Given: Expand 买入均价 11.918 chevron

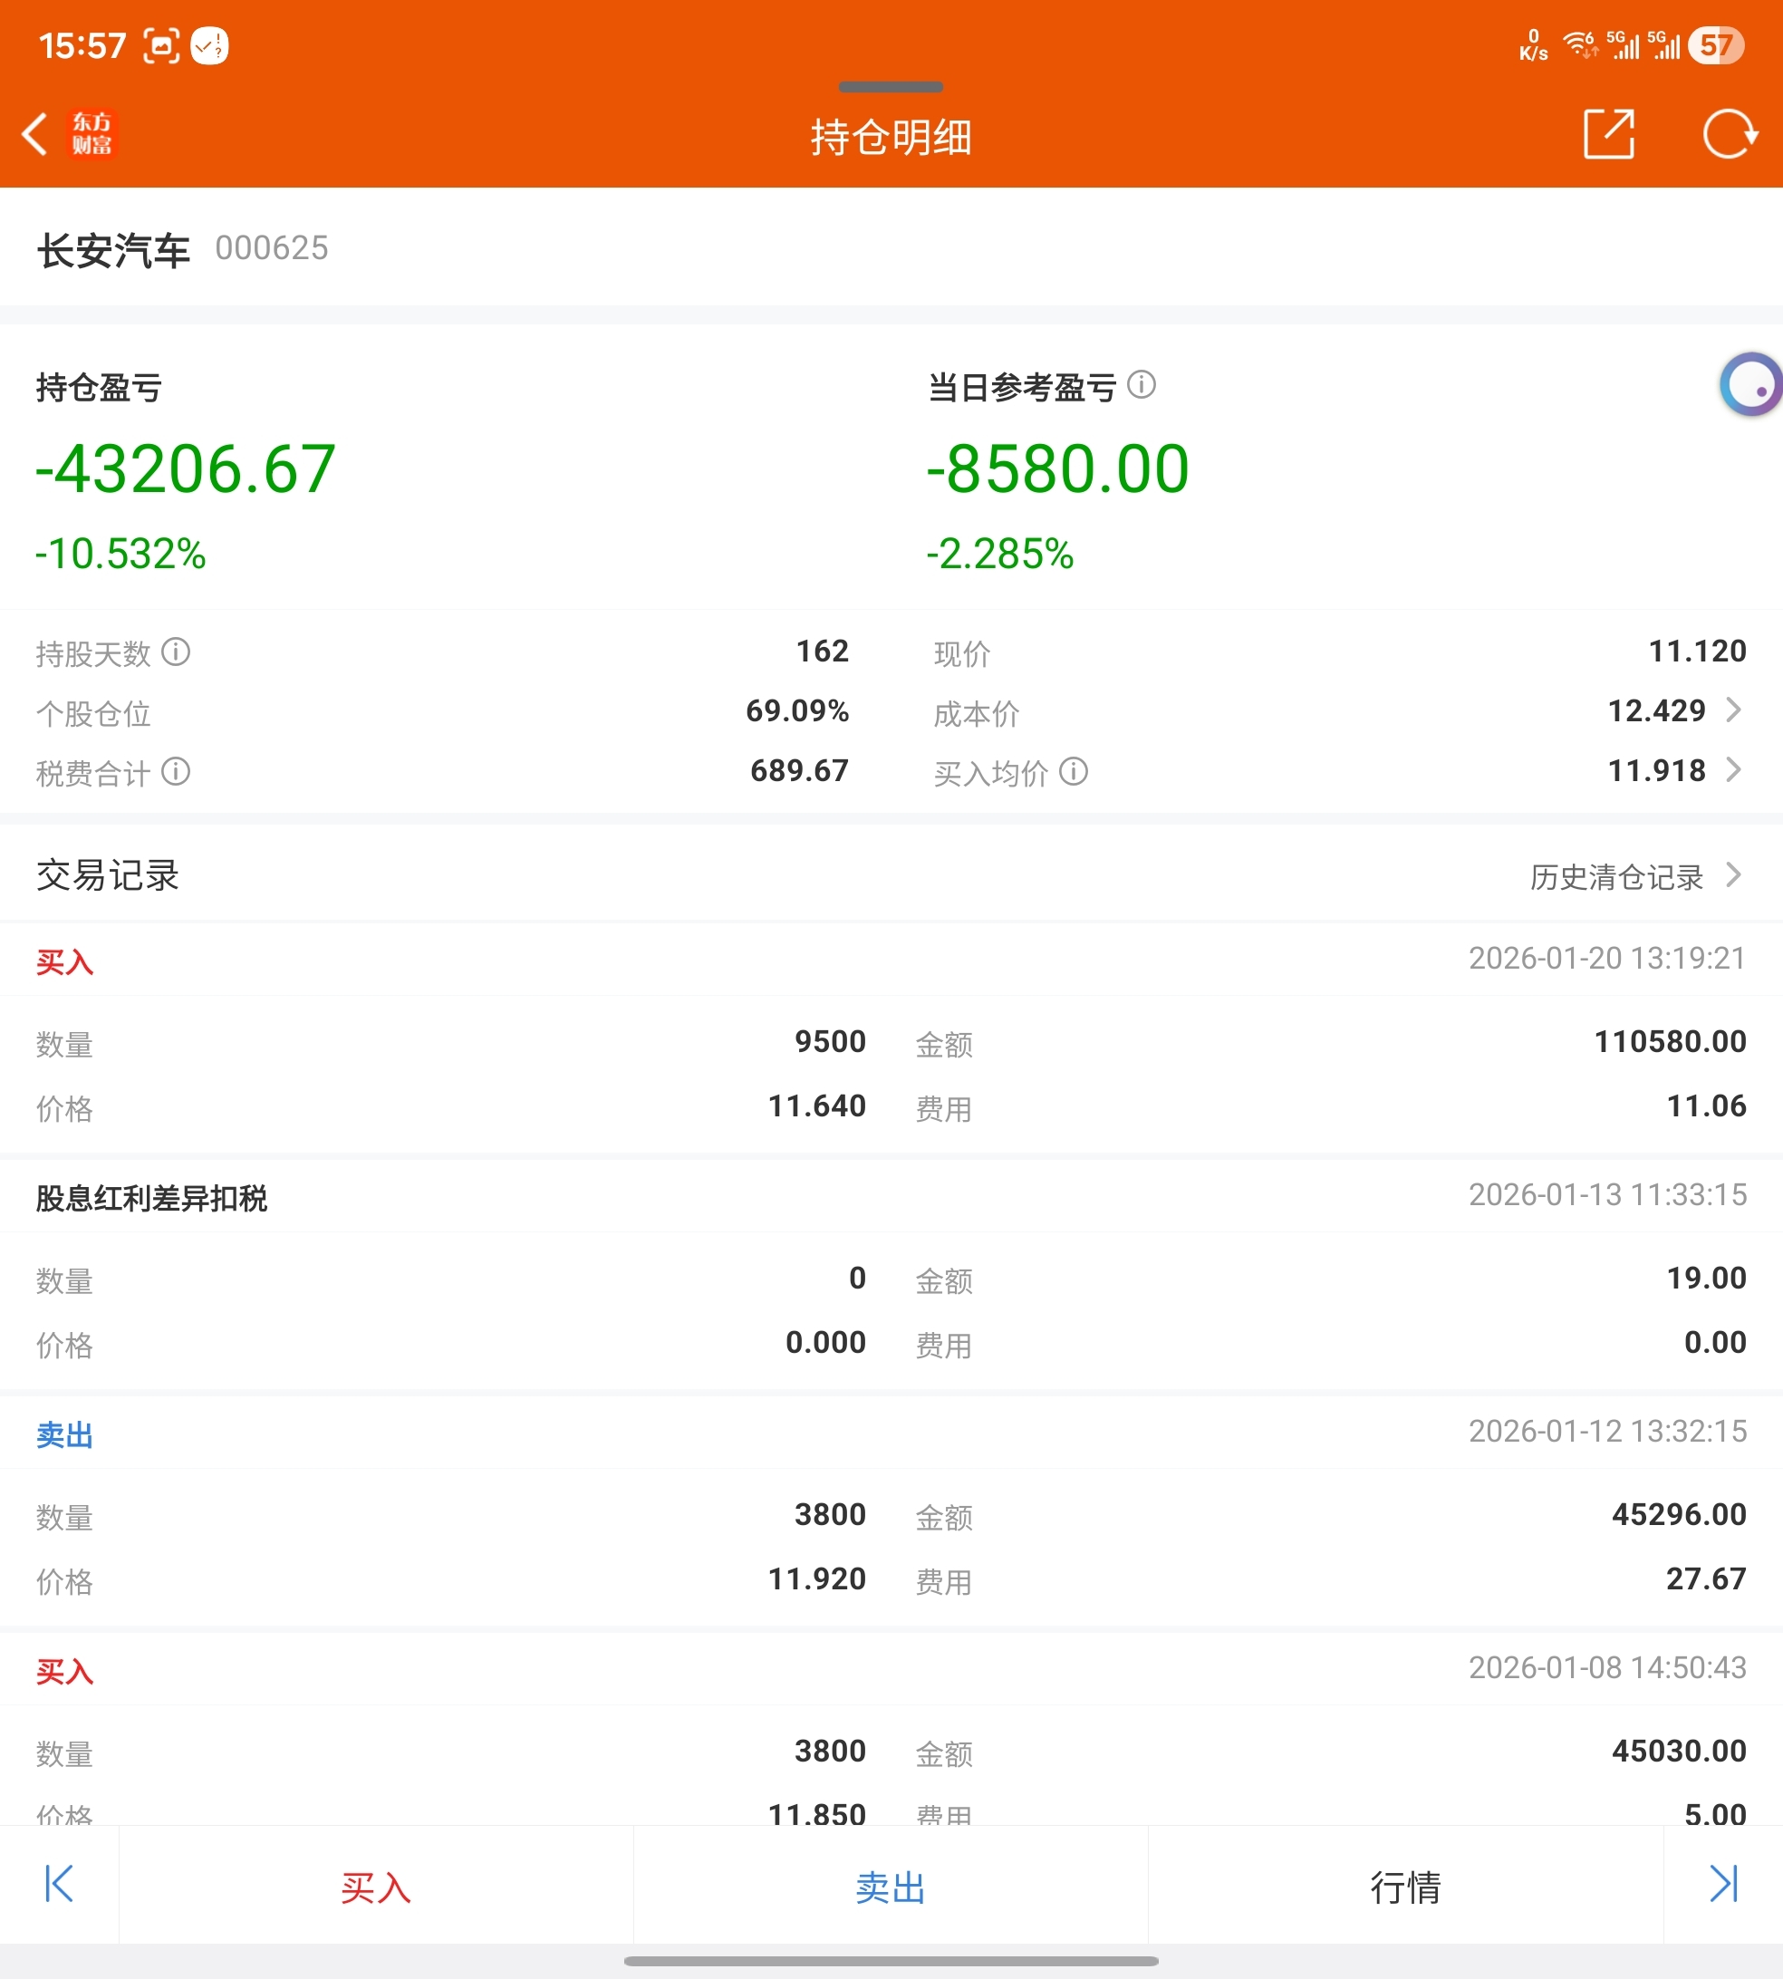Looking at the screenshot, I should click(1732, 770).
